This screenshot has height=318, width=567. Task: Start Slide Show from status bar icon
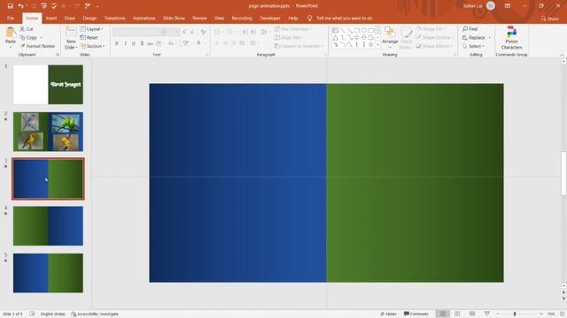click(x=486, y=314)
